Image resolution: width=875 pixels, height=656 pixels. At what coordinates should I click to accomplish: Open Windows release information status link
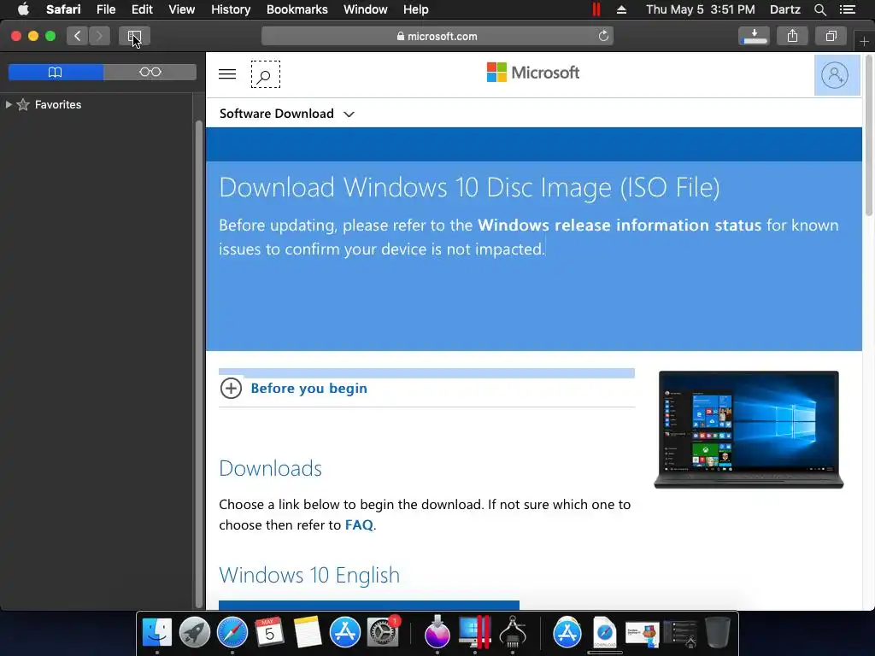click(620, 225)
